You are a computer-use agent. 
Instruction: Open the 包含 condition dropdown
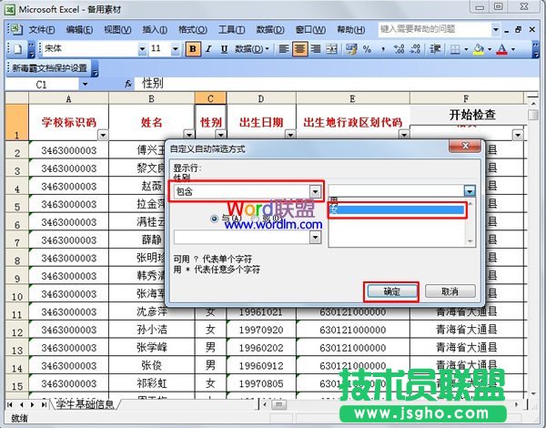click(315, 191)
